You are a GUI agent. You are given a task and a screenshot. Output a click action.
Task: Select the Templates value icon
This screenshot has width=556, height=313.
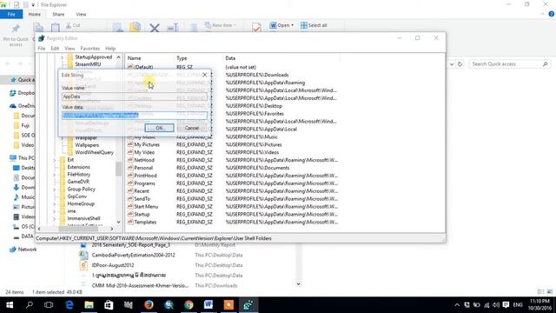pyautogui.click(x=130, y=222)
